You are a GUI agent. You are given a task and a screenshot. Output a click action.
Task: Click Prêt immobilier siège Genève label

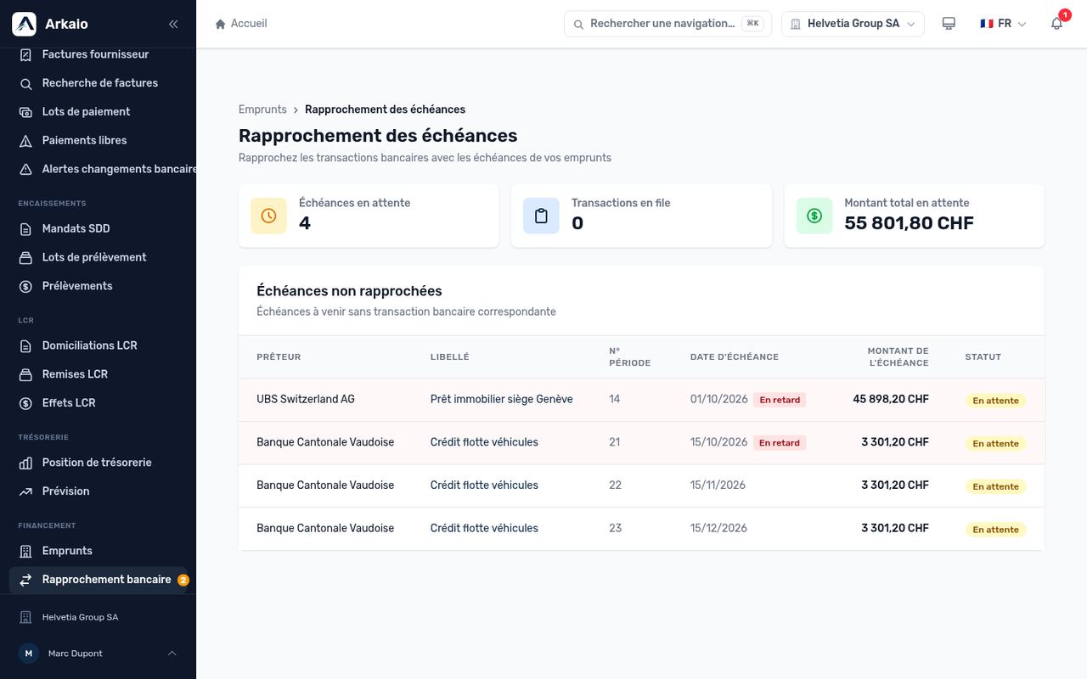pos(502,399)
